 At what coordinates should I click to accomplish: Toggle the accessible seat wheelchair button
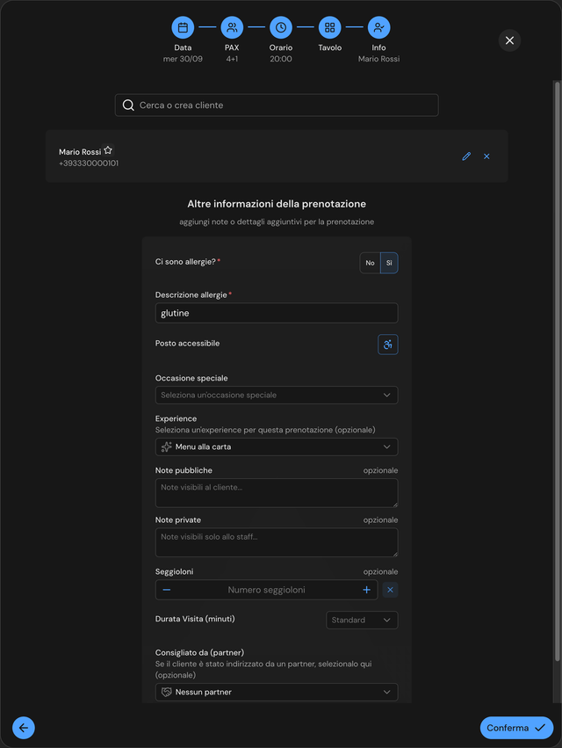click(388, 345)
